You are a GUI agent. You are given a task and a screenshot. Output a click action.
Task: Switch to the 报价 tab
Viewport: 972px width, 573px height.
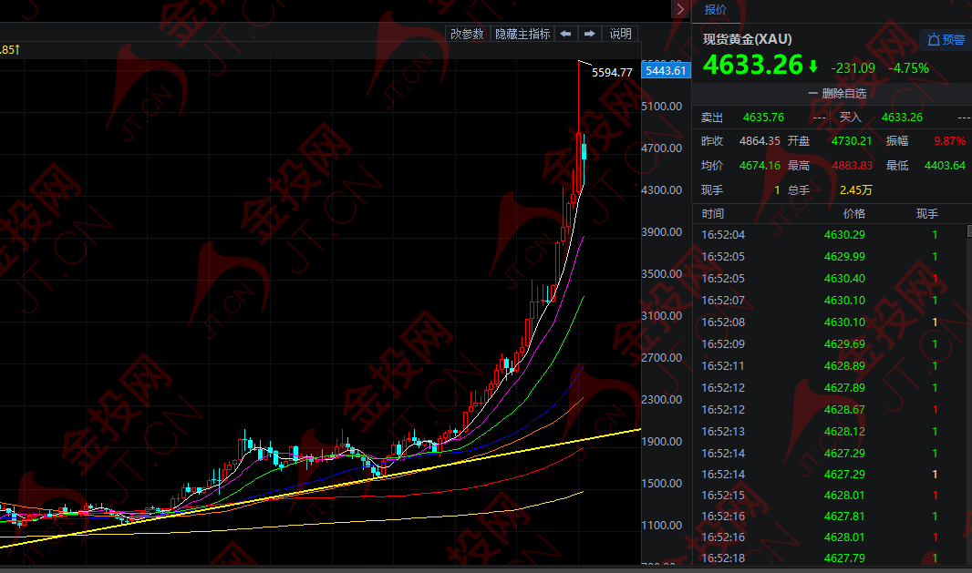(716, 10)
